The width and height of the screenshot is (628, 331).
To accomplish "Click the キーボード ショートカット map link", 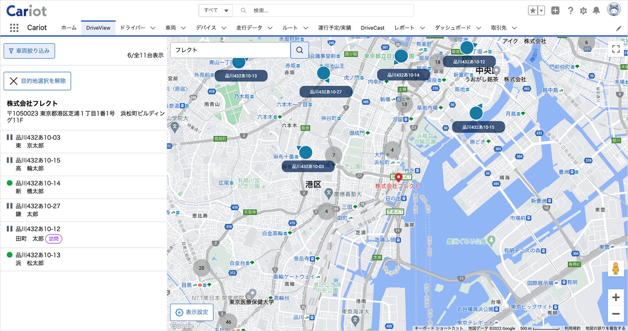I will point(439,328).
